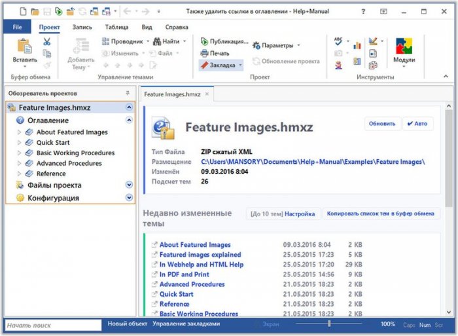Collapse the Оглавление section

[x=129, y=120]
